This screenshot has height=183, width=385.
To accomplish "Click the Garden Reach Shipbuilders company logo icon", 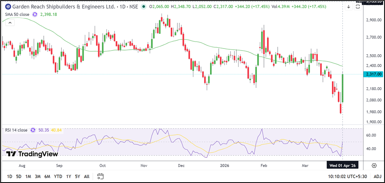I will pyautogui.click(x=8, y=7).
